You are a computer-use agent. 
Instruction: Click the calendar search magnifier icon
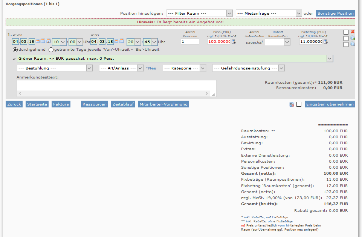point(49,41)
